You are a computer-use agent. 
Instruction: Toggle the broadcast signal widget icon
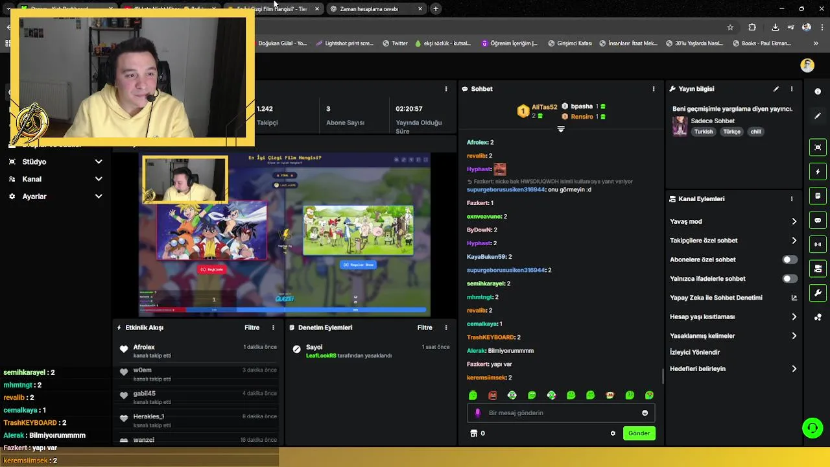point(818,245)
